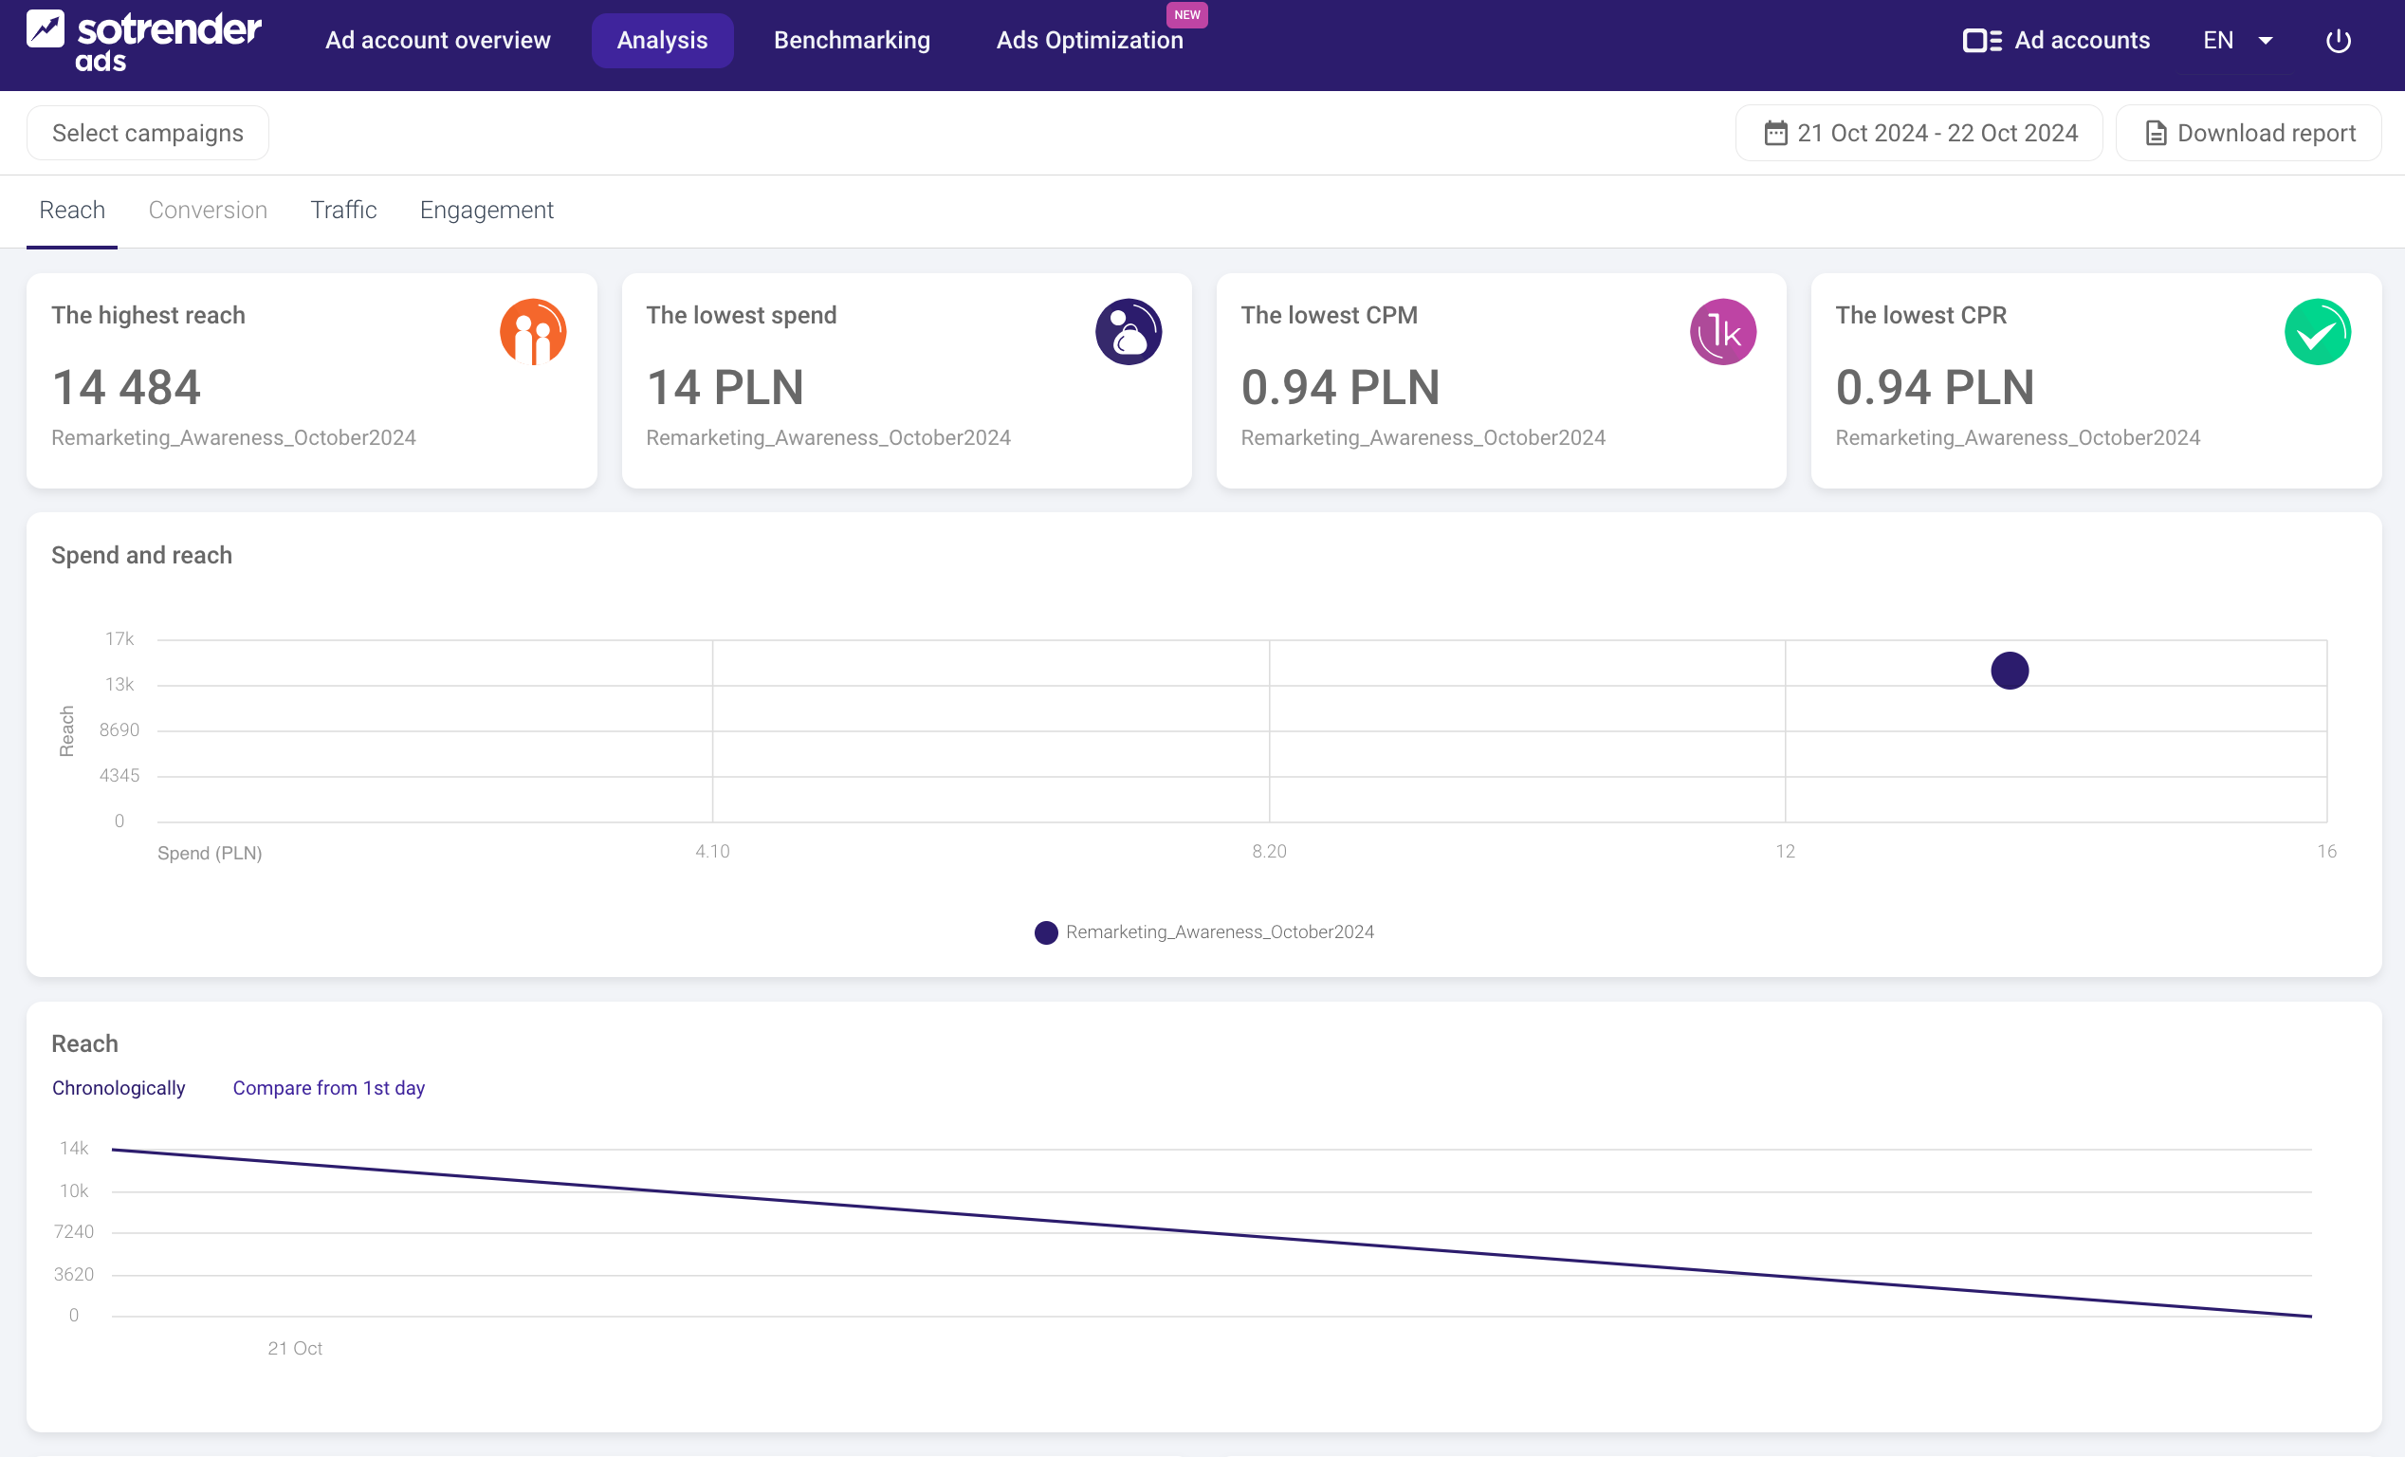Switch reach chart to Compare from 1st day

(x=329, y=1088)
